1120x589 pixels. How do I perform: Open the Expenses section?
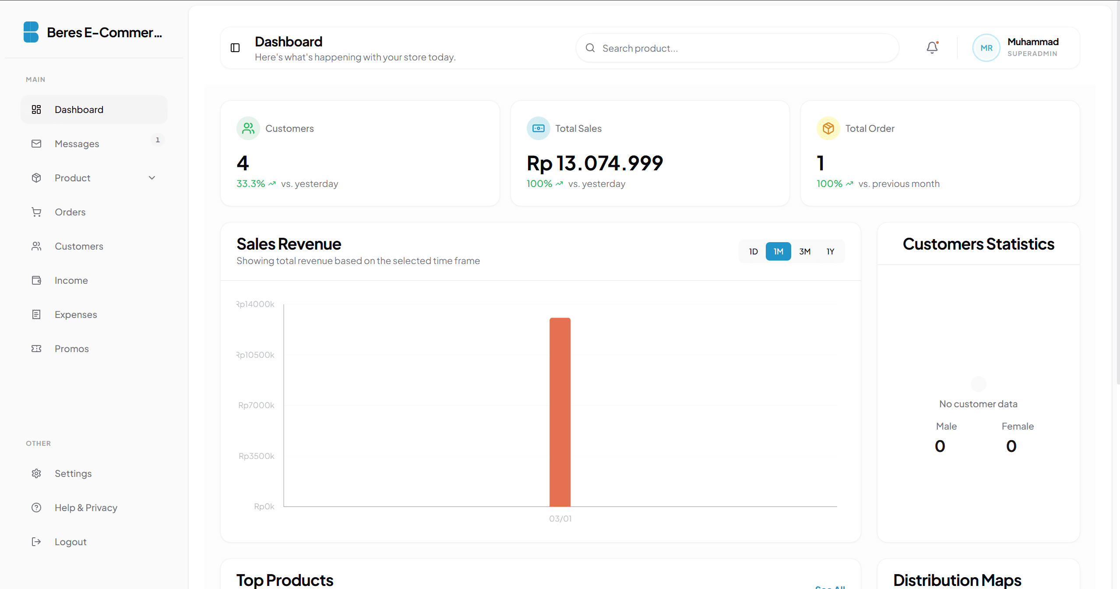coord(94,314)
